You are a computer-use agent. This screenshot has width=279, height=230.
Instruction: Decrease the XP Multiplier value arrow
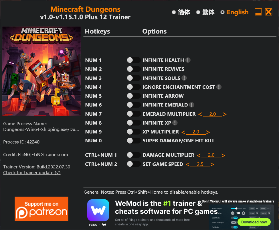tap(183, 132)
